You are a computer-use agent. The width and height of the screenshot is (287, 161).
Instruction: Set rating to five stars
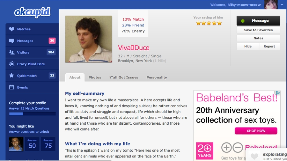point(219,23)
